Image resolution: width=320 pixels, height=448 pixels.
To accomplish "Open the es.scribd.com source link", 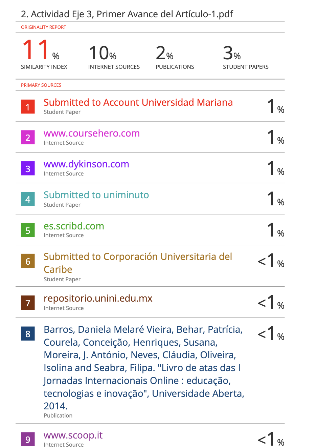I will click(x=74, y=226).
